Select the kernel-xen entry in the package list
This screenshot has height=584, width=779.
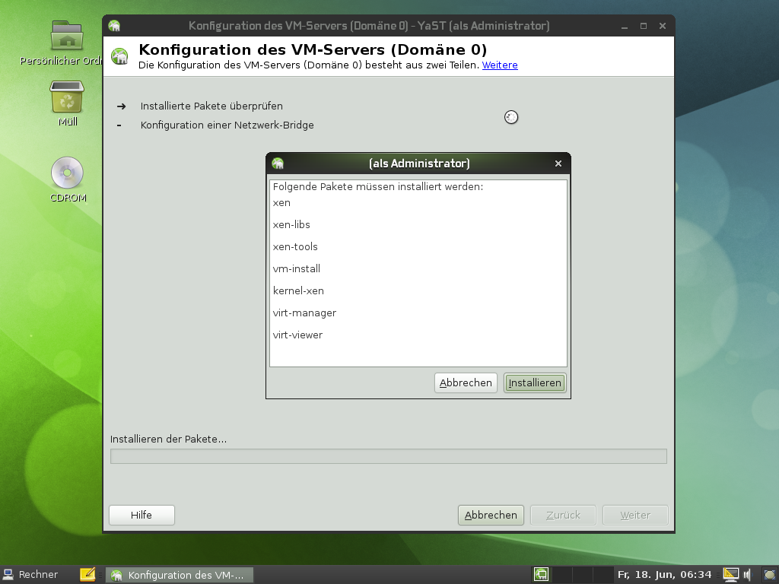298,290
